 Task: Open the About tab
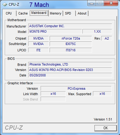(x=82, y=13)
